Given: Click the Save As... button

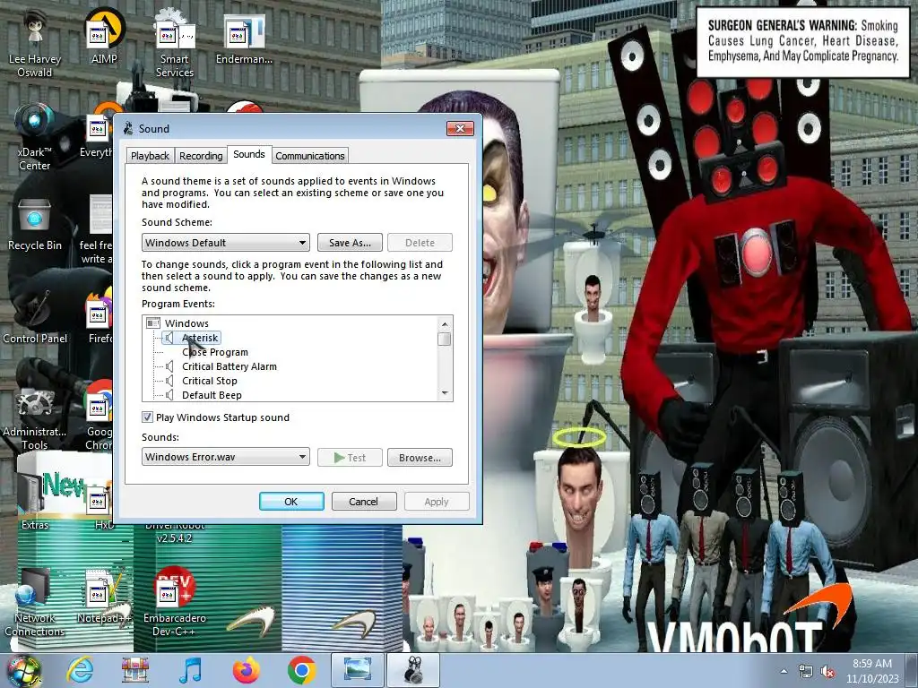Looking at the screenshot, I should pyautogui.click(x=350, y=242).
